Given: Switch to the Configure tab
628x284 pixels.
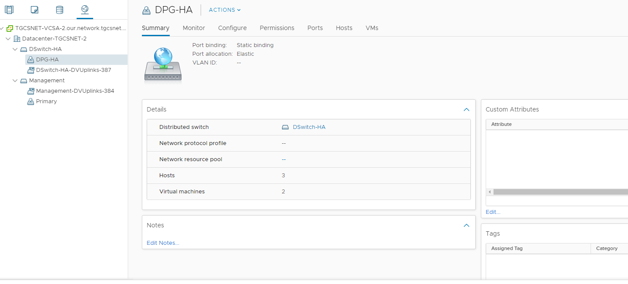Looking at the screenshot, I should [x=232, y=28].
